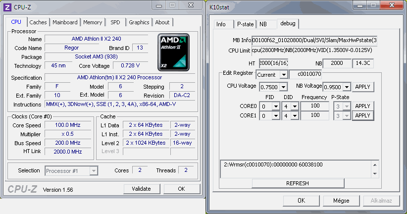
Task: Click the Bus Speed value 200.0 MHz
Action: click(68, 143)
